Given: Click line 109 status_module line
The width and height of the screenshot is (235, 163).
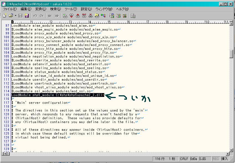Looking at the screenshot, I should tap(57, 72).
